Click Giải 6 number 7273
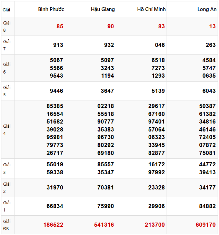 (158, 68)
